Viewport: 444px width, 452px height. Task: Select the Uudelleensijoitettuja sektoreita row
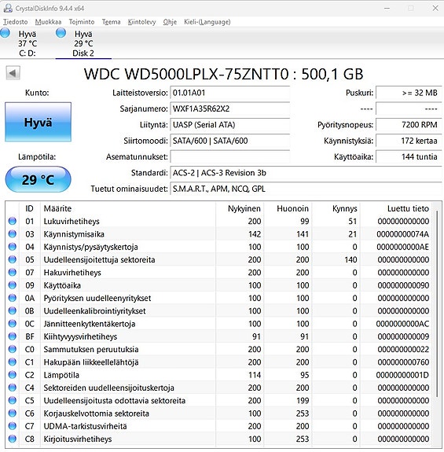(x=219, y=259)
